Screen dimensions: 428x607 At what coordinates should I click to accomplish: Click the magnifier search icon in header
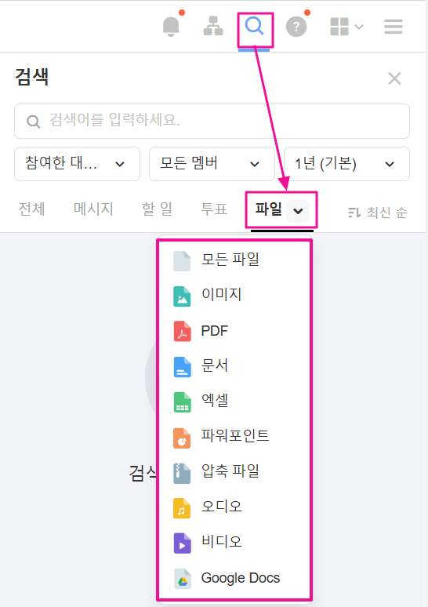[255, 26]
